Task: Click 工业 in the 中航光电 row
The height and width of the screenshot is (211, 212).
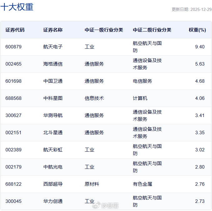Action: coord(89,167)
